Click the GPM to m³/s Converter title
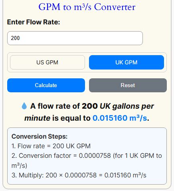This screenshot has height=191, width=174. coord(87,7)
